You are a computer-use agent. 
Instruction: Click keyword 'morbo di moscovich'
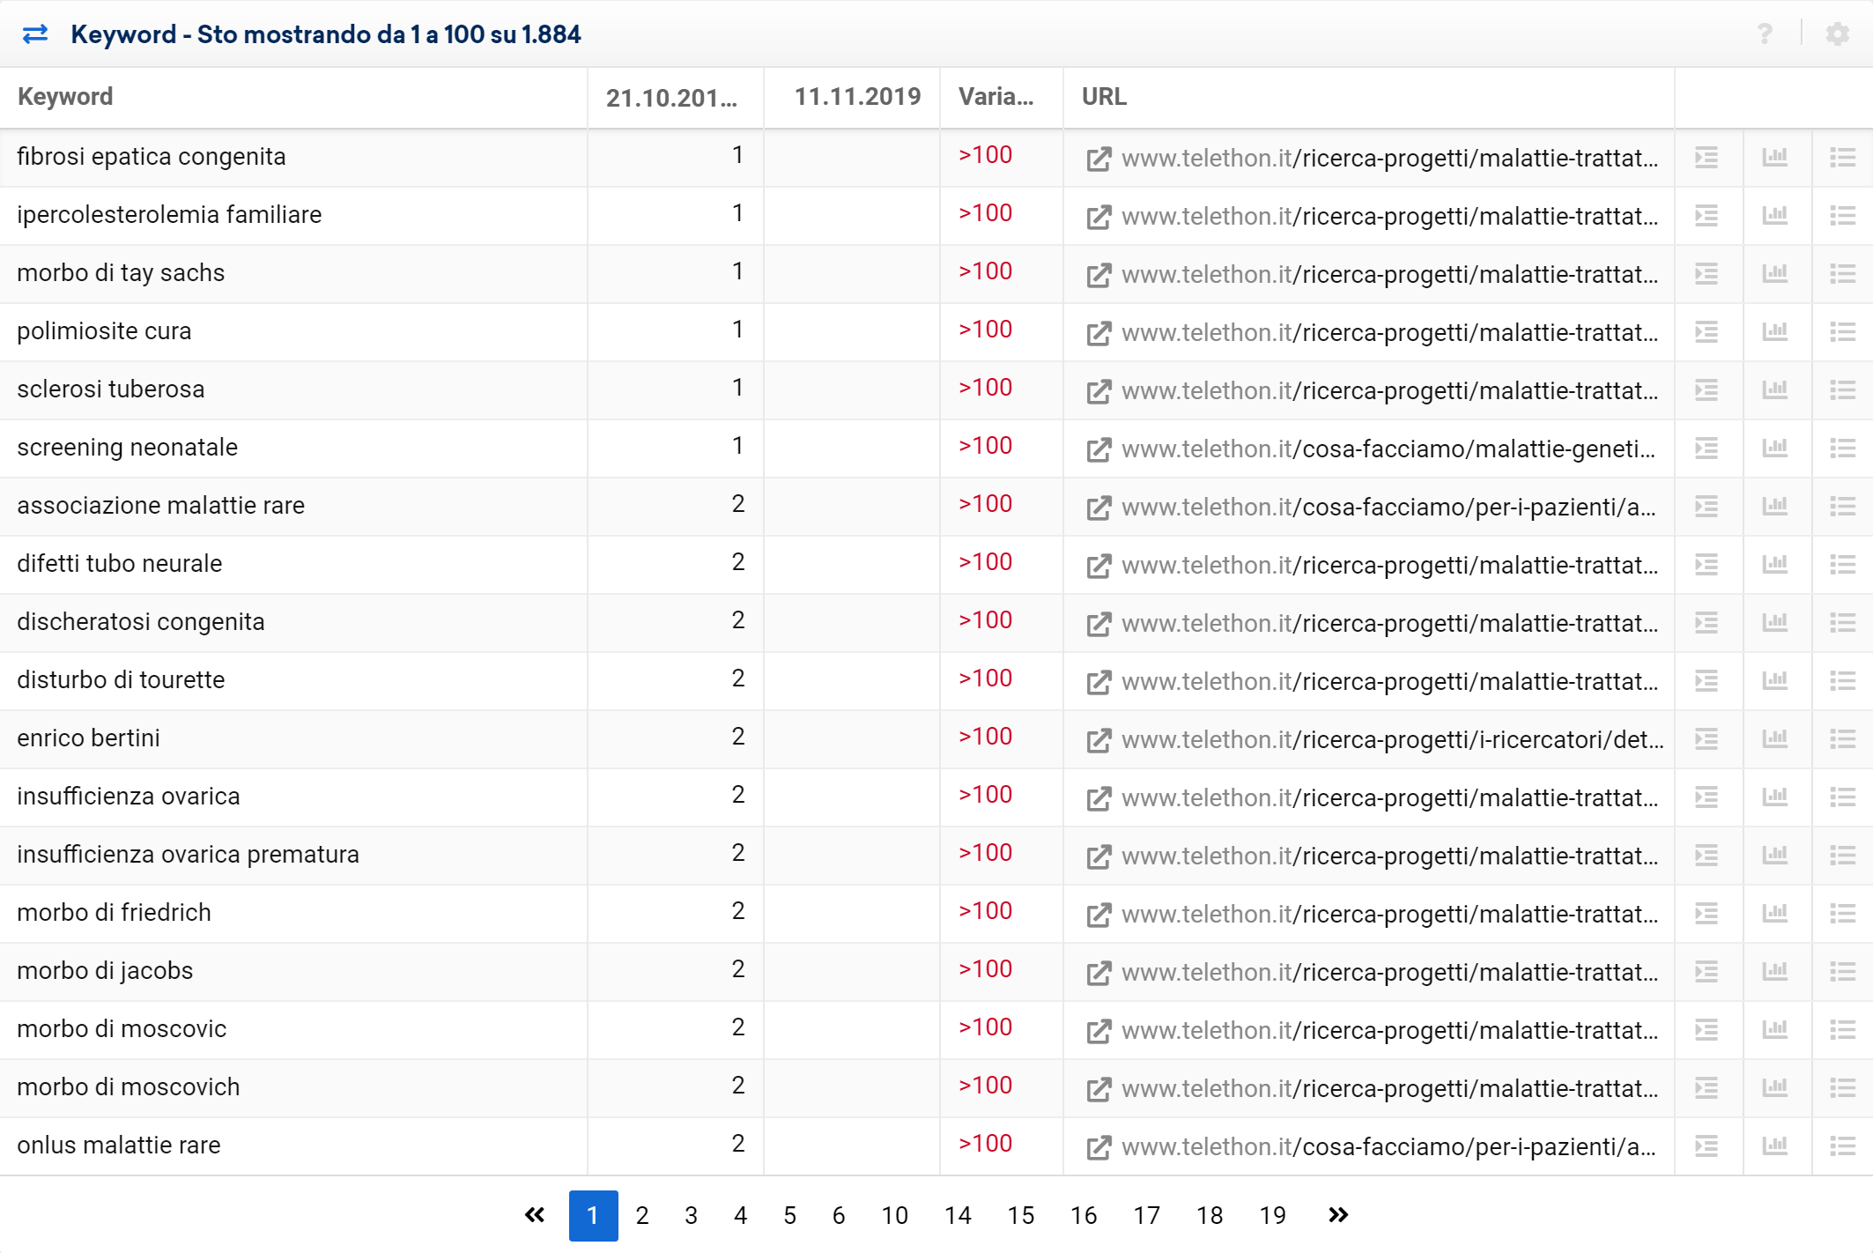(129, 1087)
